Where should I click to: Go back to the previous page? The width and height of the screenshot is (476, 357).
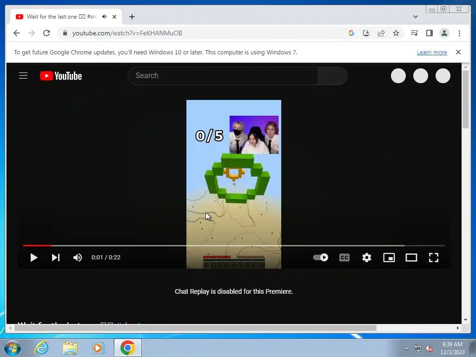[x=17, y=33]
